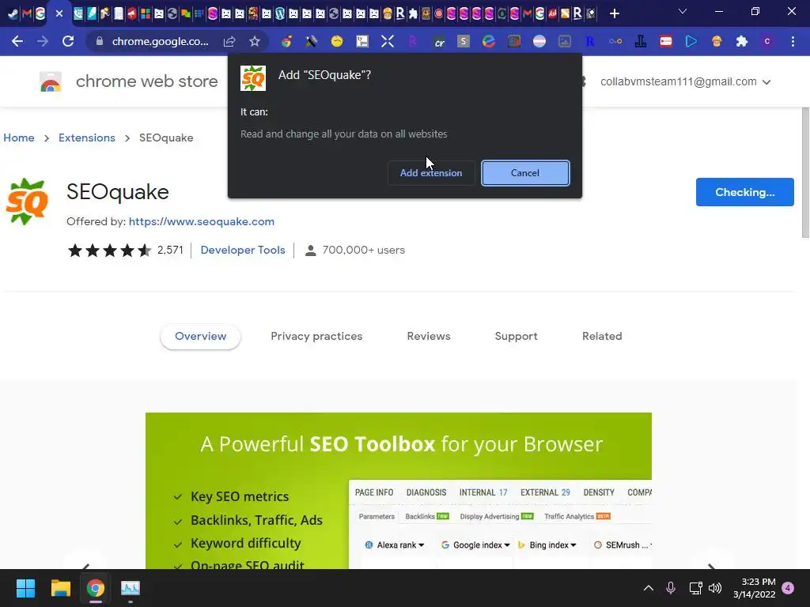Viewport: 810px width, 607px height.
Task: Go to the Extensions breadcrumb
Action: coord(87,138)
